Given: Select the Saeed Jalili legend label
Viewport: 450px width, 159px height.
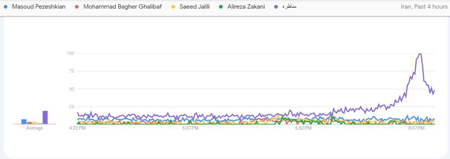Looking at the screenshot, I should (194, 7).
